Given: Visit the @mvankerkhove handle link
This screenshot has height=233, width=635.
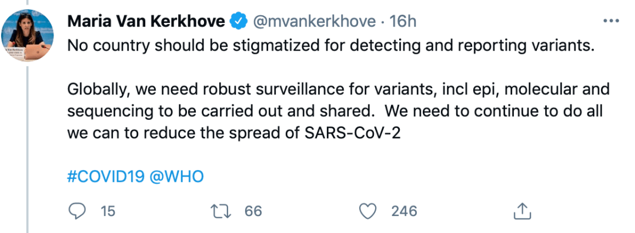Looking at the screenshot, I should point(314,22).
